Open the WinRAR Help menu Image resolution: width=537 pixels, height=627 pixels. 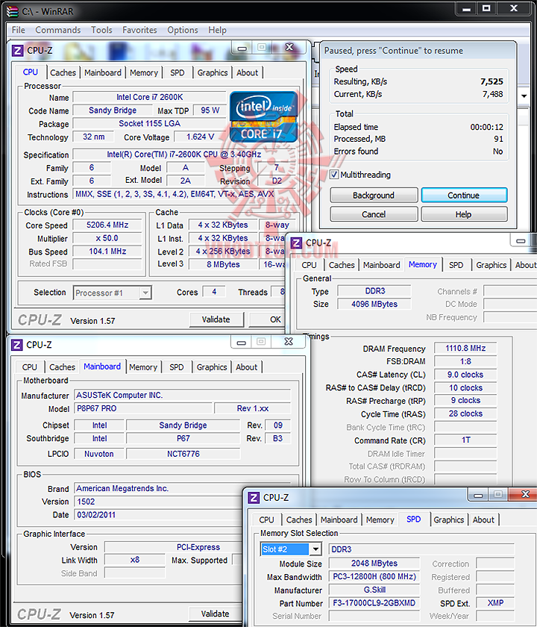click(217, 30)
